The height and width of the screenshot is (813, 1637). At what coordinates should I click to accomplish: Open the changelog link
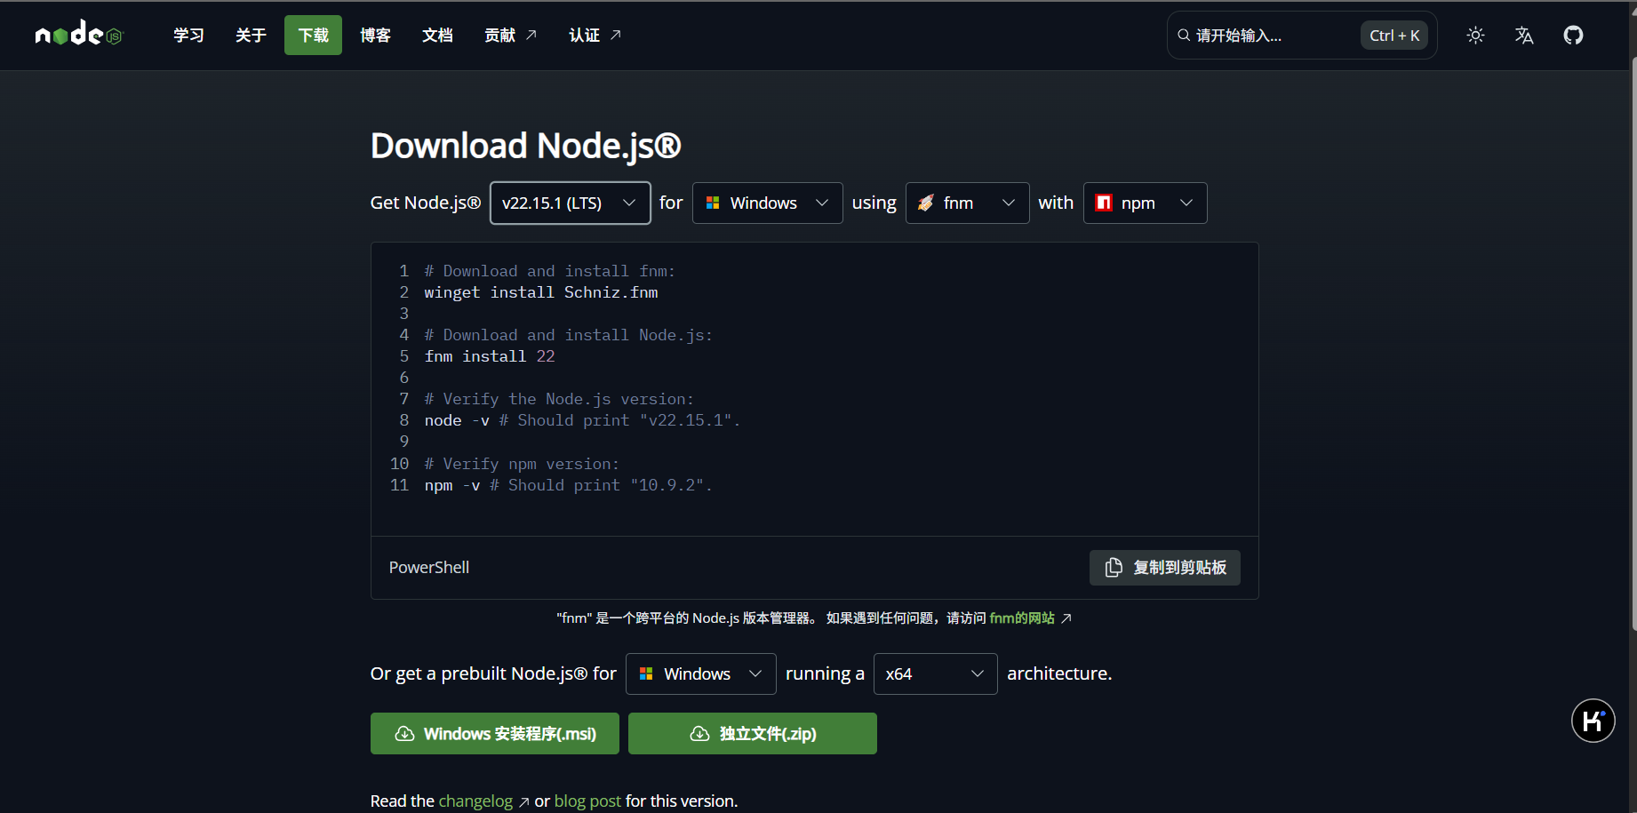[483, 801]
